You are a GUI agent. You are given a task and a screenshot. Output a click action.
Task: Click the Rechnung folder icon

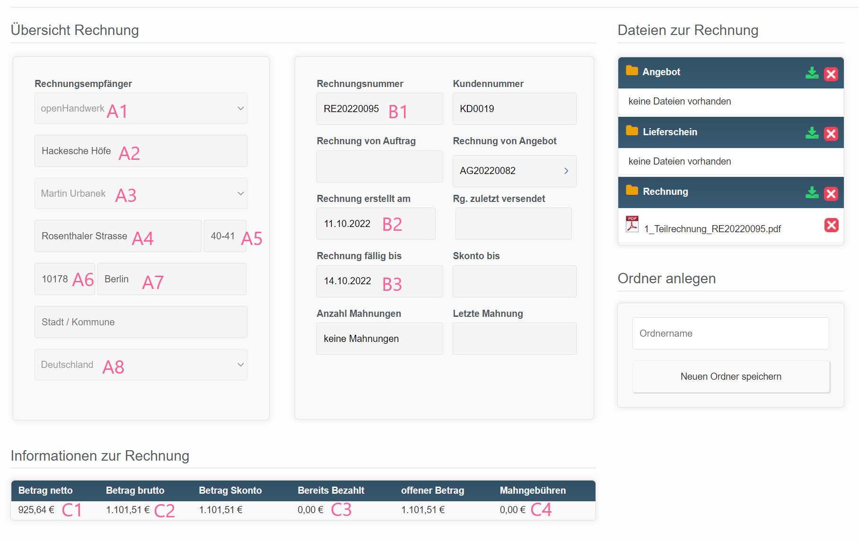632,191
